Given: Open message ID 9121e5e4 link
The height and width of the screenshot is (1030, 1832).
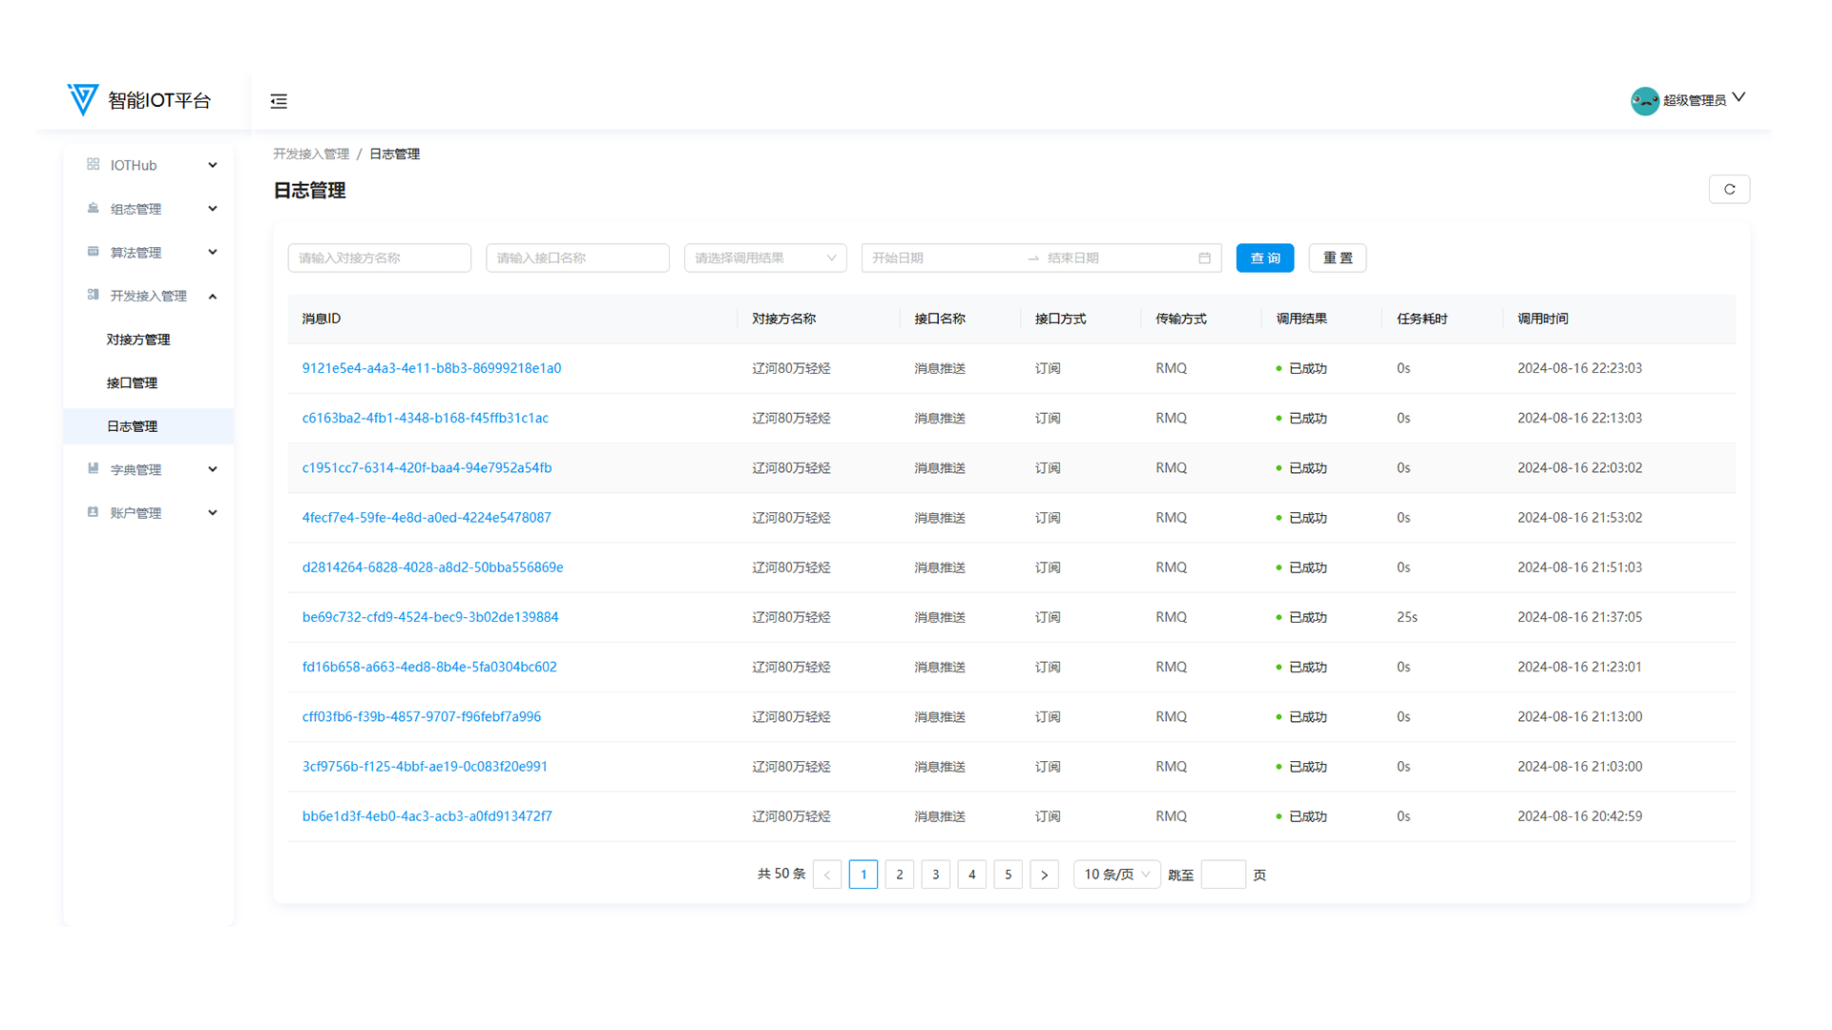Looking at the screenshot, I should coord(431,368).
